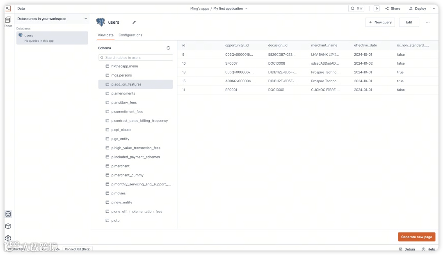Click the Share button
This screenshot has width=443, height=255.
(393, 9)
